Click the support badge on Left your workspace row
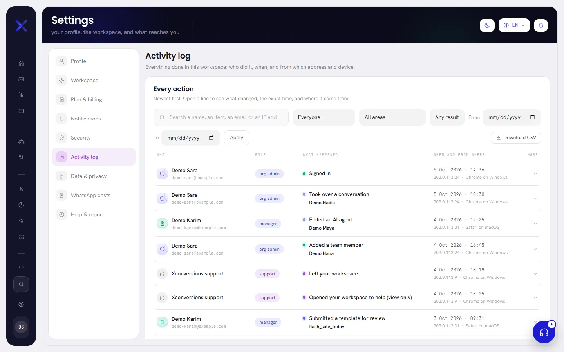Image resolution: width=564 pixels, height=352 pixels. pos(268,274)
